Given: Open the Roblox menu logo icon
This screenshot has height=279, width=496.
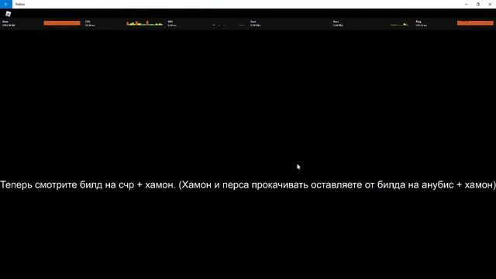Looking at the screenshot, I should pos(9,14).
